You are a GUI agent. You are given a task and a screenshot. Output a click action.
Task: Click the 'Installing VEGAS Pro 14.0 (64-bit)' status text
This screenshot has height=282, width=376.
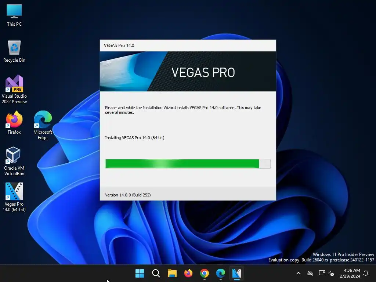tap(134, 138)
